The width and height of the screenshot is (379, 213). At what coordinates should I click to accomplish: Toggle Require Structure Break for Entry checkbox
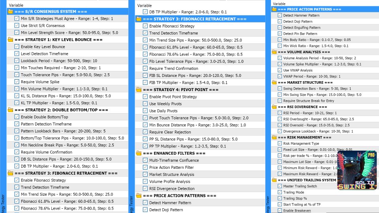tap(280, 101)
